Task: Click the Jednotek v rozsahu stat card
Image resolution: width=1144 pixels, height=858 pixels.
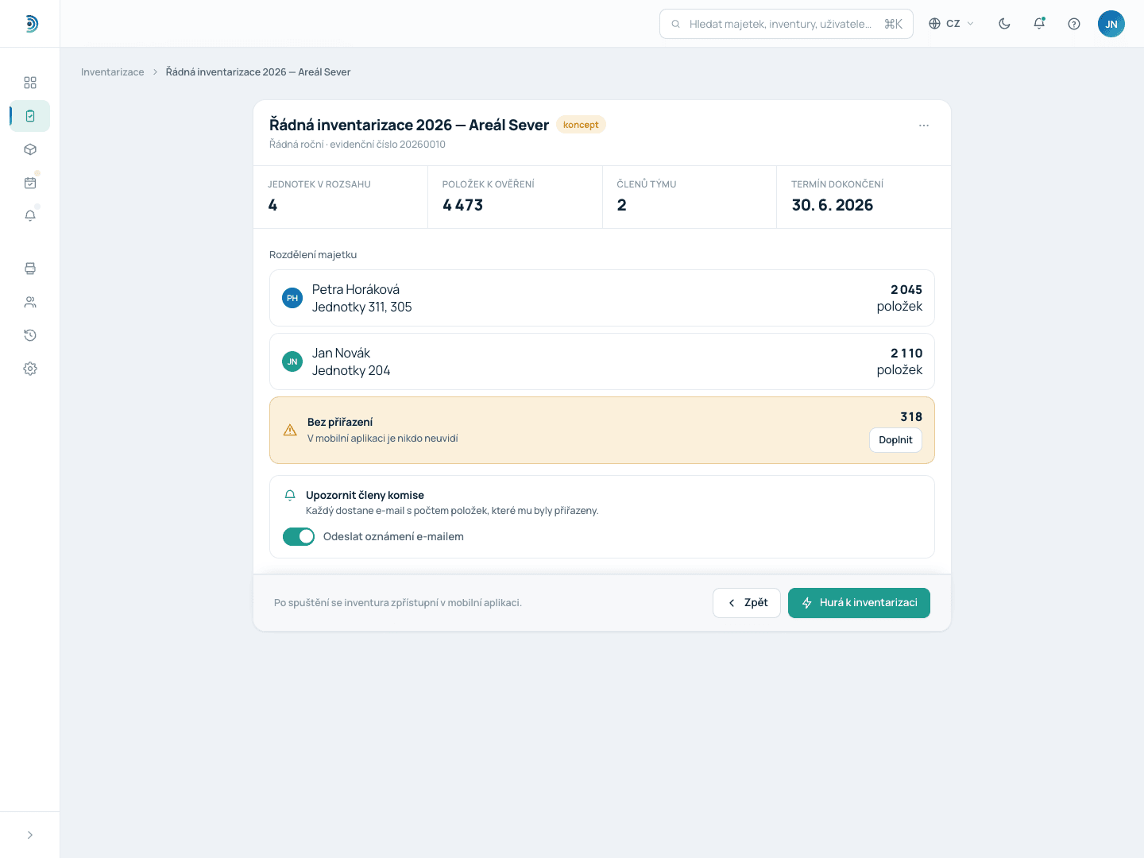Action: point(340,197)
